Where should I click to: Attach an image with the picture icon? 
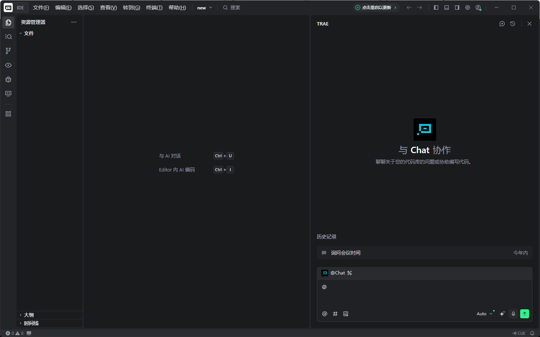pos(346,314)
